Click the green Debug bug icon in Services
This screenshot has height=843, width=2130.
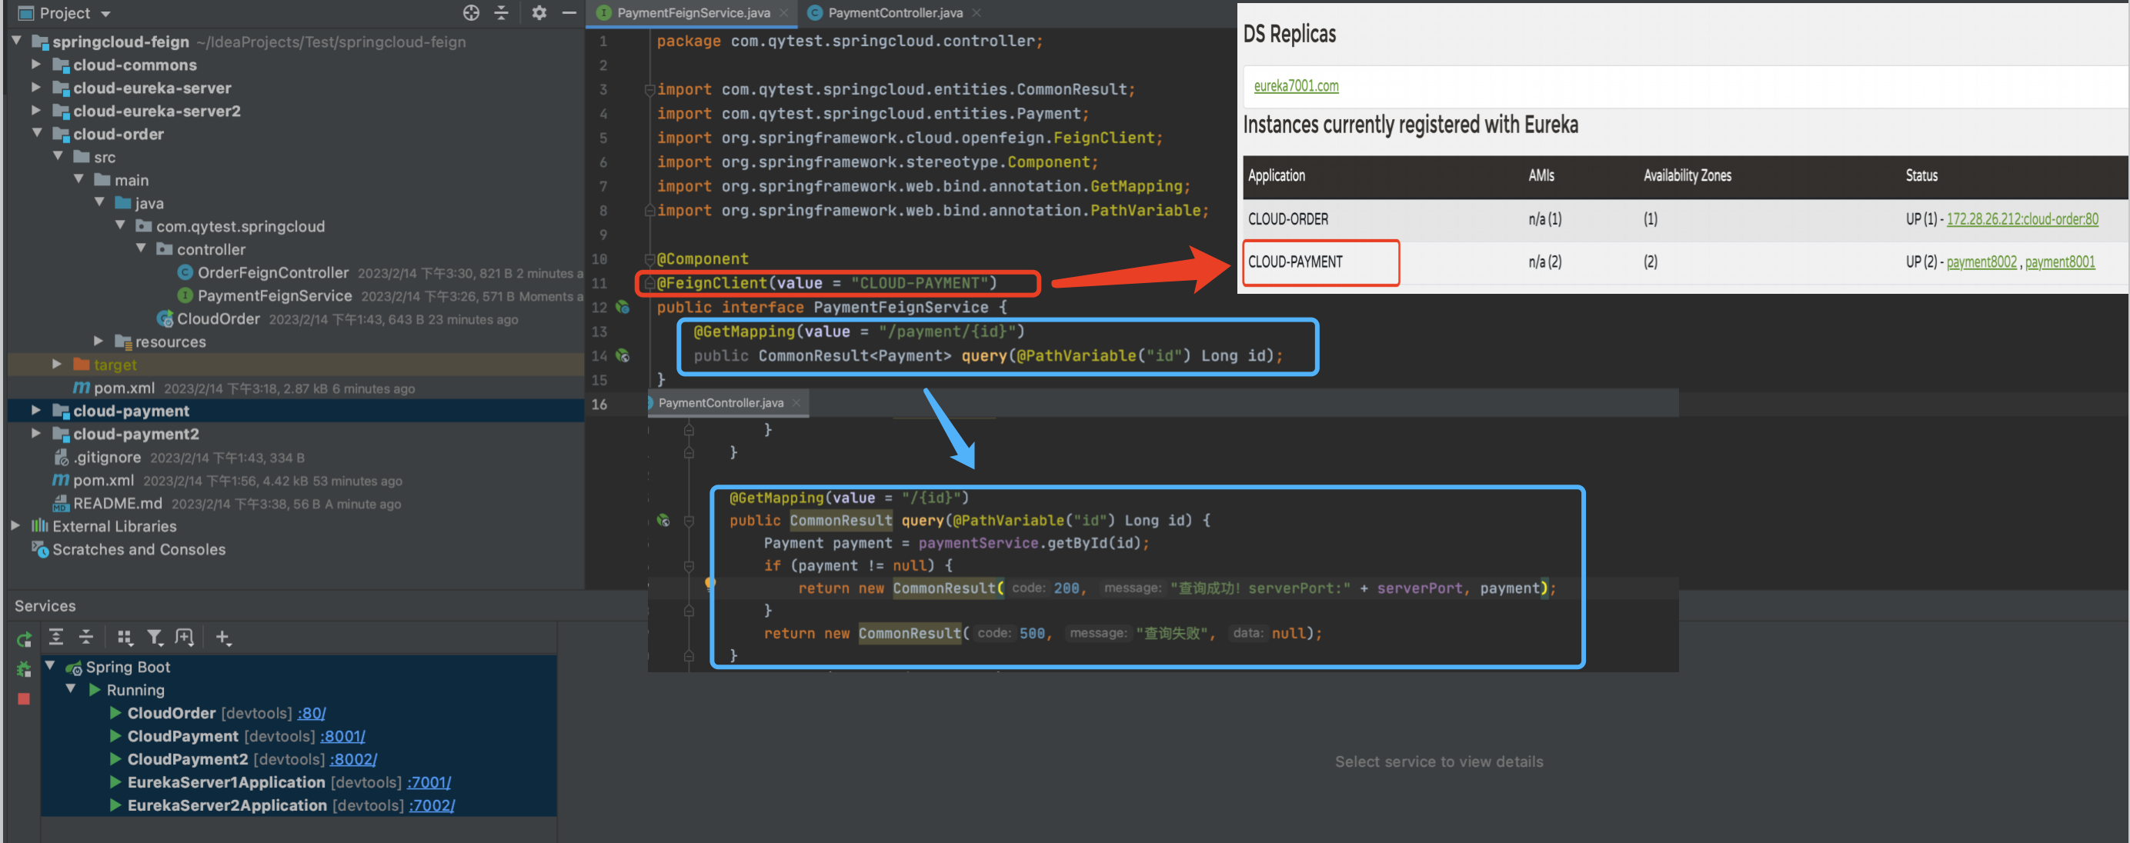pyautogui.click(x=24, y=668)
